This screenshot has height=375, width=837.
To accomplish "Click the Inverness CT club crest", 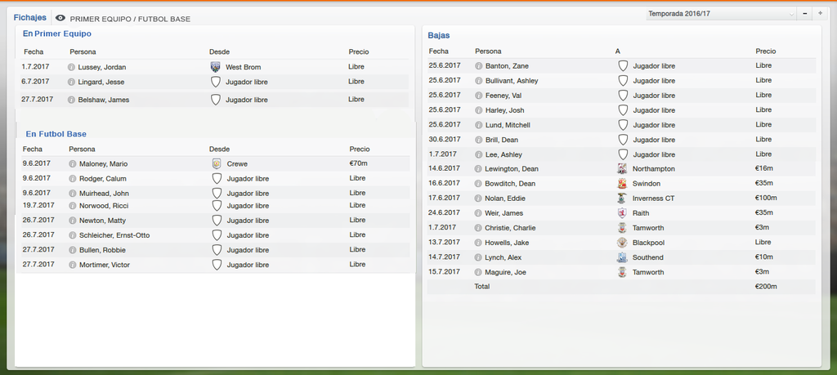I will [622, 199].
